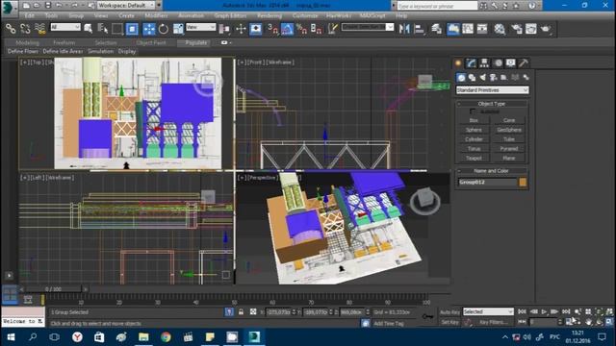The width and height of the screenshot is (616, 346).
Task: Toggle Keyboard Shortcut Override button
Action: click(x=256, y=29)
